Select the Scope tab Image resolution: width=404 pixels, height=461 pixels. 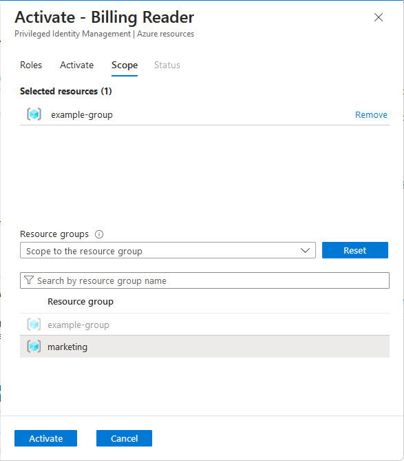click(x=125, y=65)
